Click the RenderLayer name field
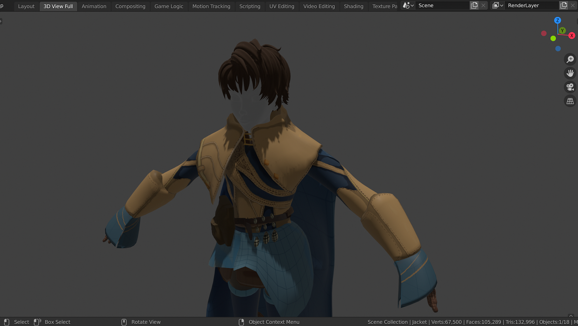Viewport: 578px width, 326px height. pos(532,5)
